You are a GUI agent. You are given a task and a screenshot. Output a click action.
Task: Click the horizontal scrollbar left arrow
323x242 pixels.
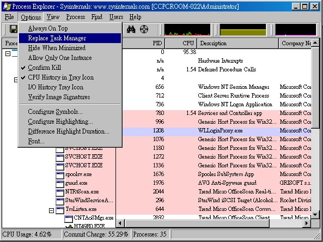click(x=120, y=223)
